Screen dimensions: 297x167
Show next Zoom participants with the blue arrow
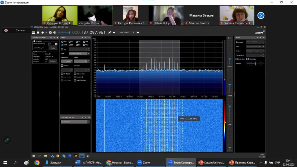click(261, 15)
